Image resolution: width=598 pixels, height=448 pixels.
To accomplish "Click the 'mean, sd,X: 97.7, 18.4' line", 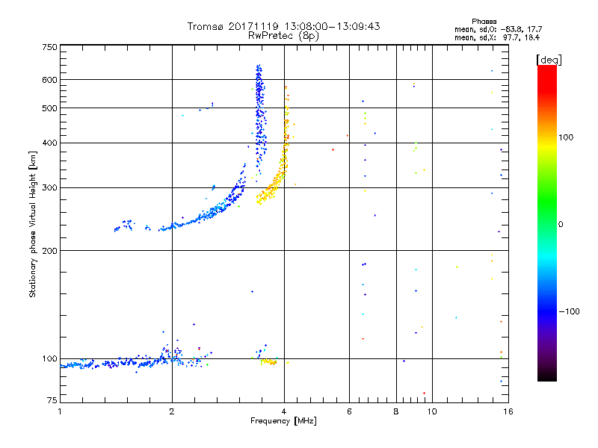I will [x=497, y=37].
